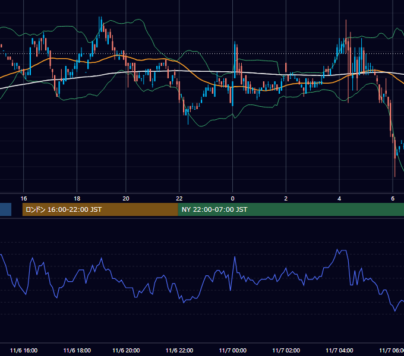404x356 pixels.
Task: Click the 6 hour label on the price chart axis
Action: tap(393, 199)
